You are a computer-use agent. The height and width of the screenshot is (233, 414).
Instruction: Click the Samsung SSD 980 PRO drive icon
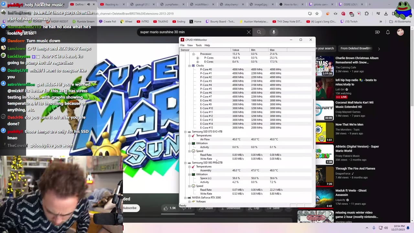pos(189,163)
